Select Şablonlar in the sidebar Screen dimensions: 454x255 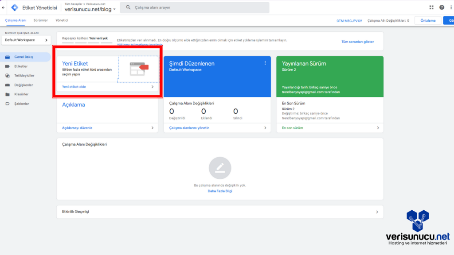(22, 104)
